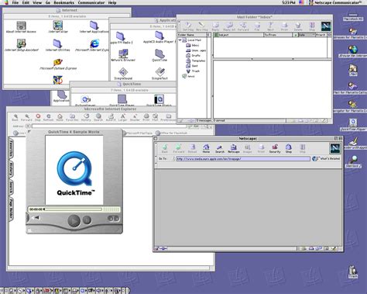The height and width of the screenshot is (294, 367).
Task: Click the Shop icon in the Netscape toolbar
Action: [x=289, y=149]
